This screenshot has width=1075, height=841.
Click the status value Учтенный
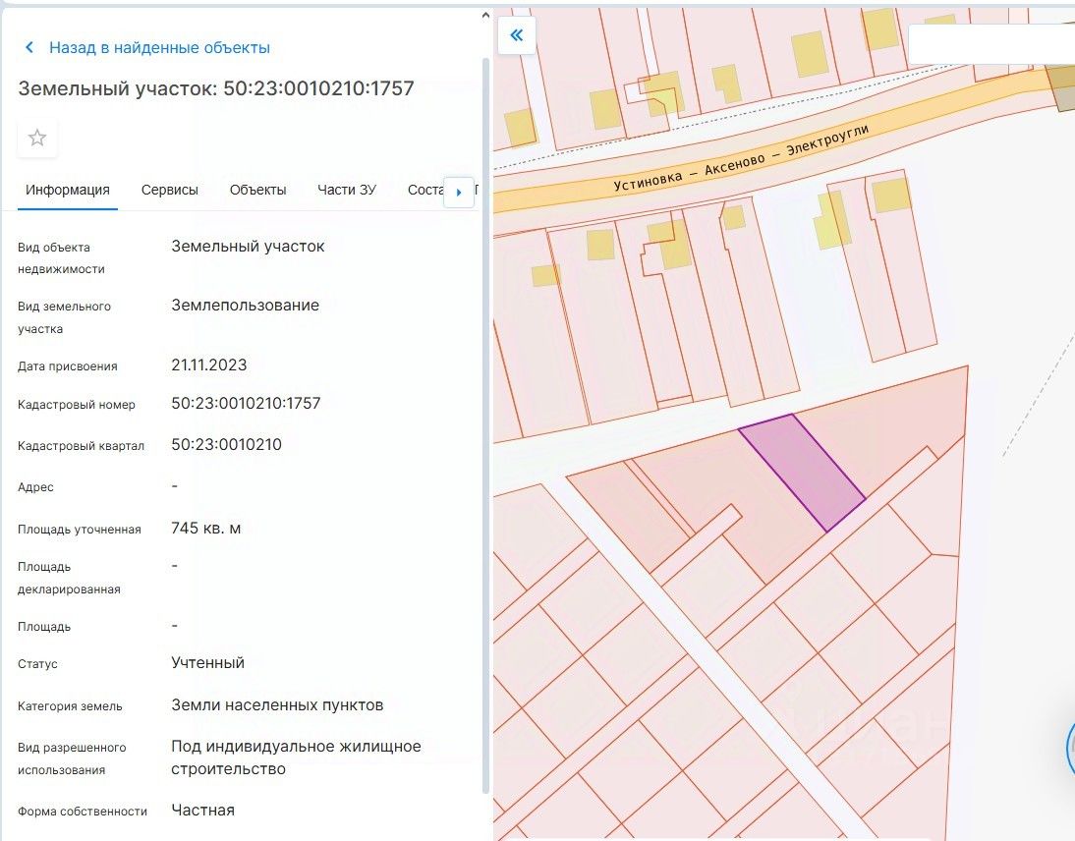[207, 663]
